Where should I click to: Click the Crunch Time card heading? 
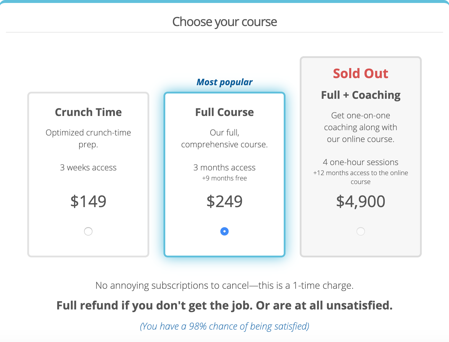pyautogui.click(x=88, y=112)
